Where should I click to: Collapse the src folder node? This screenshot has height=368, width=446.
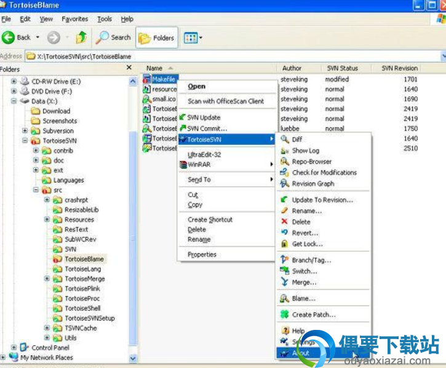click(36, 190)
